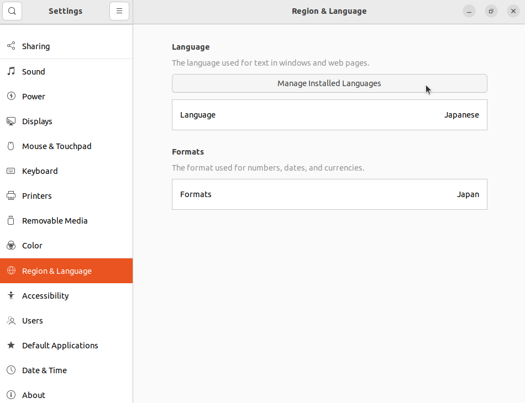
Task: Go to Keyboard settings panel
Action: (x=40, y=171)
